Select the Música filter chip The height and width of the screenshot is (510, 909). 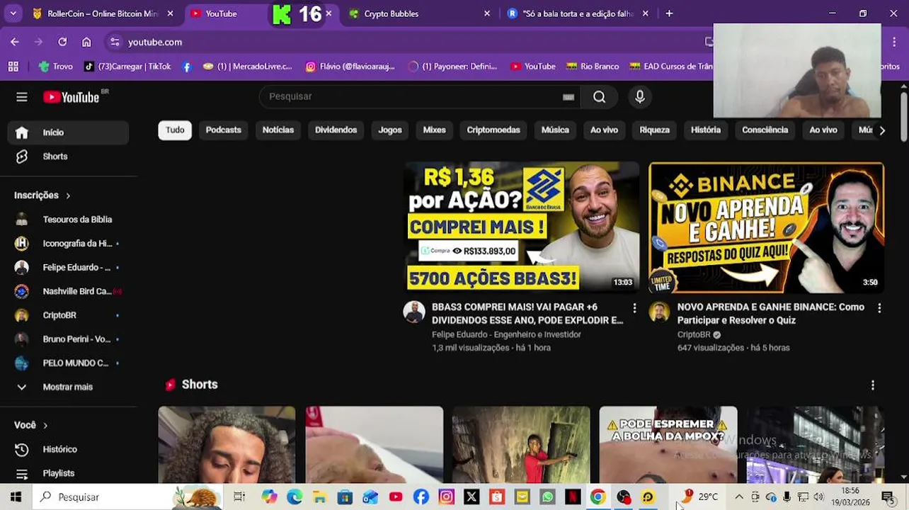[555, 130]
